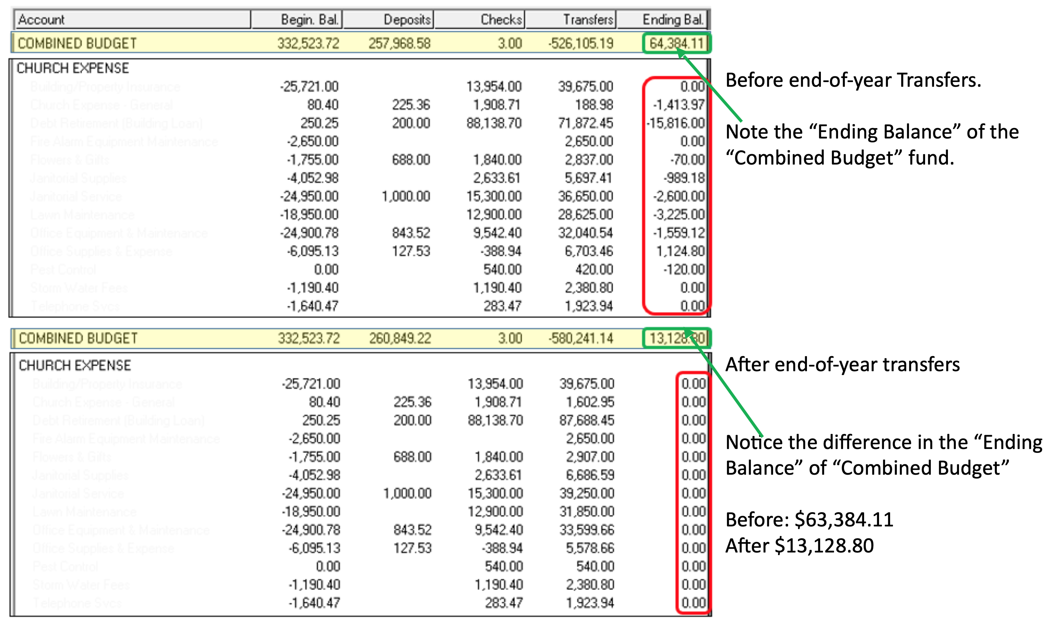Click the 87,688.45 transfers value
1060x626 pixels.
[x=586, y=420]
